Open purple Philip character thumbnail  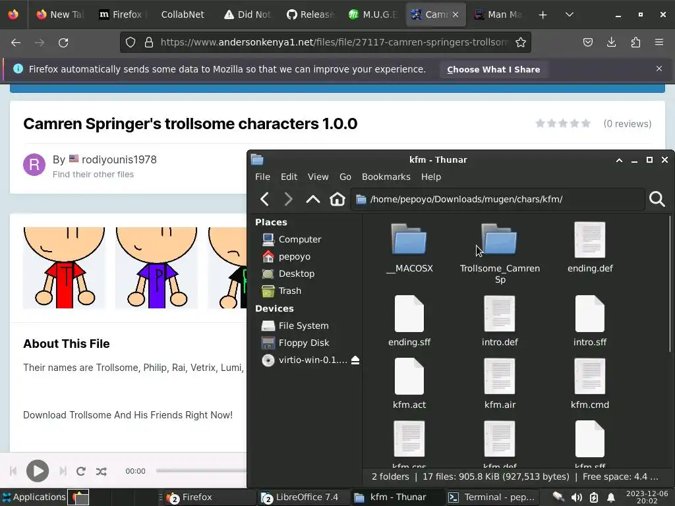[x=156, y=267]
